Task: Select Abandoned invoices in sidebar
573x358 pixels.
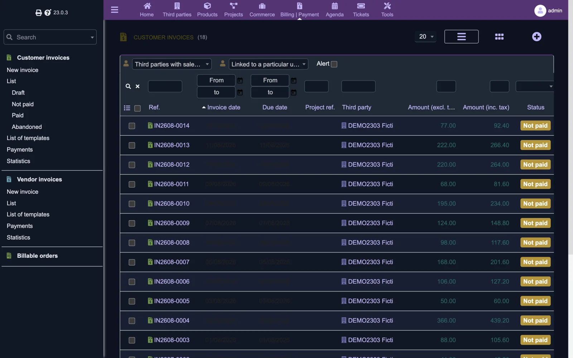Action: tap(27, 127)
